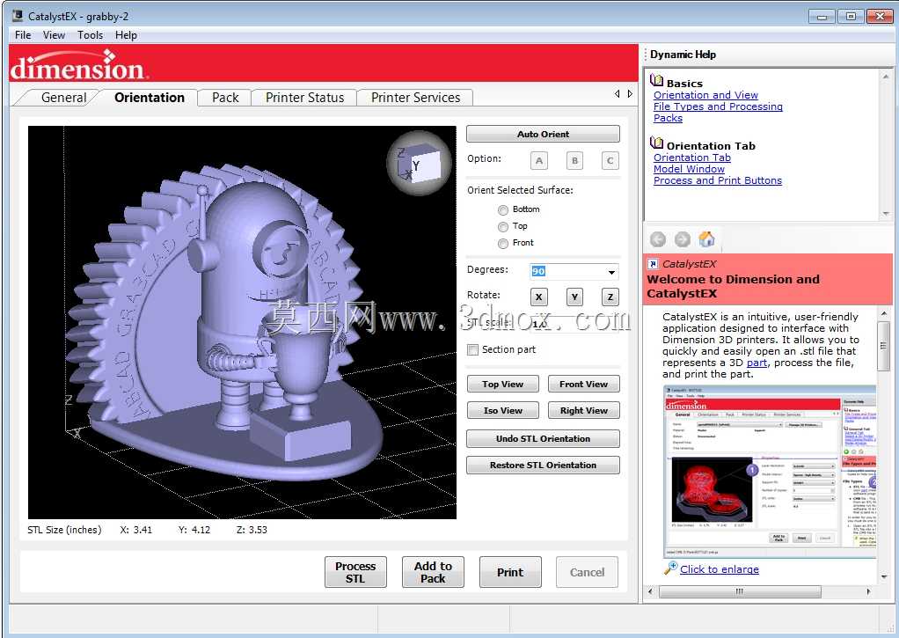The image size is (899, 638).
Task: Rotate the model about the X axis
Action: [539, 297]
